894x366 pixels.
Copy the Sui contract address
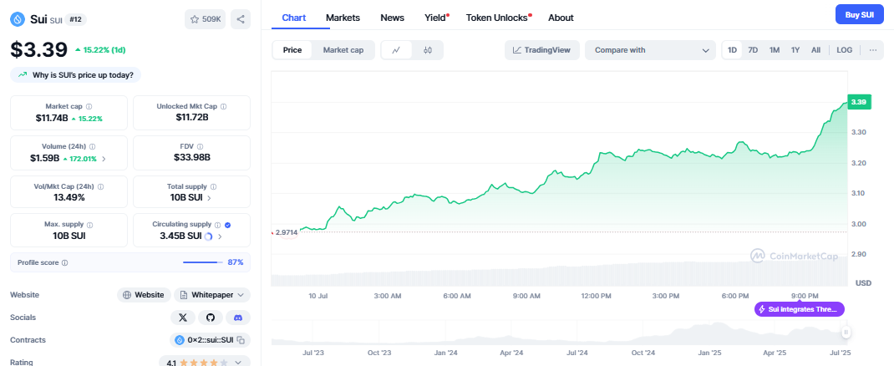click(x=241, y=340)
